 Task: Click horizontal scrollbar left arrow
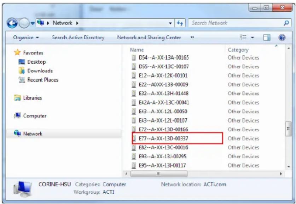click(x=126, y=174)
